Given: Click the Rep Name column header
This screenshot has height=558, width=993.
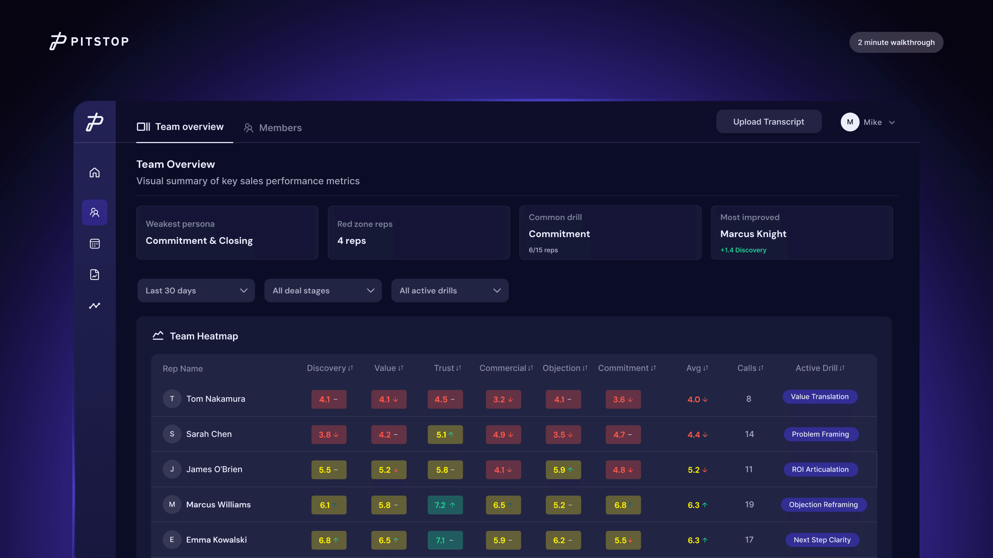Looking at the screenshot, I should pos(183,369).
